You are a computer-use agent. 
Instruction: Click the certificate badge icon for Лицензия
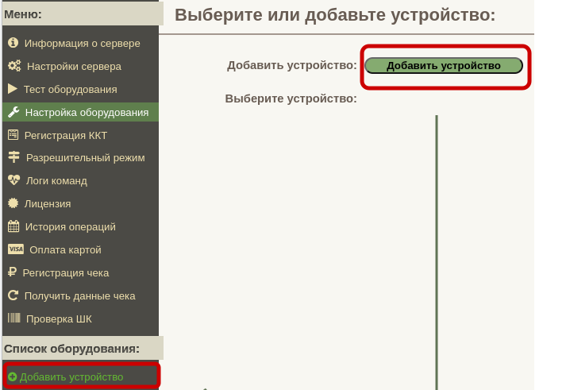coord(13,203)
